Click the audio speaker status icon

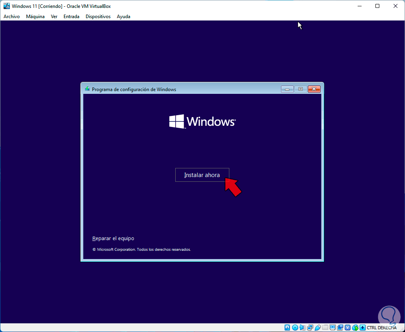pos(302,328)
